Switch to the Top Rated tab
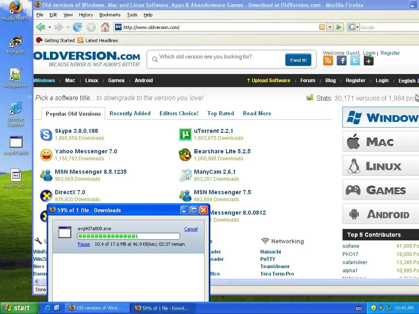 221,114
